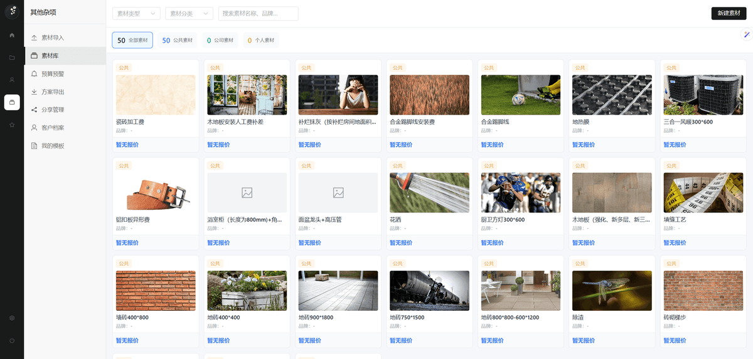753x359 pixels.
Task: Click the user icon in dark sidebar
Action: pos(12,80)
